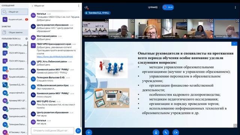Select Армавир МКУ ЦР user

click(x=15, y=101)
